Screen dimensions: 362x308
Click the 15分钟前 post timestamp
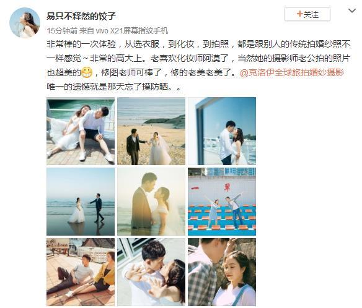(62, 31)
